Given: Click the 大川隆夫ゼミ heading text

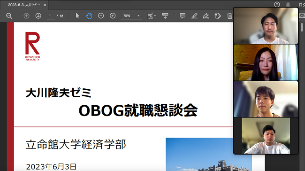Looking at the screenshot, I should tap(58, 93).
